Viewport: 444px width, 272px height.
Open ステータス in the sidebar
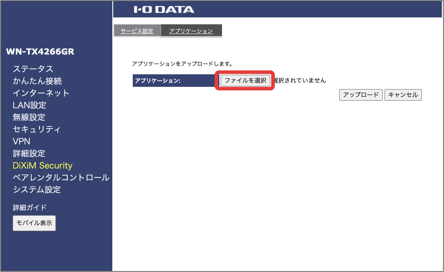[33, 69]
